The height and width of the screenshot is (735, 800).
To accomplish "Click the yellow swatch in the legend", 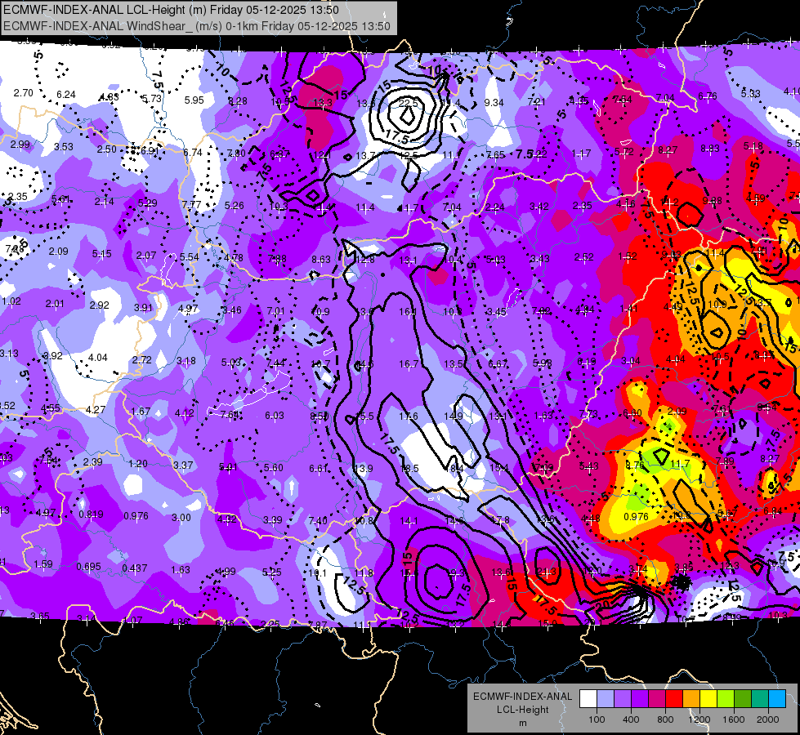I will pos(708,699).
